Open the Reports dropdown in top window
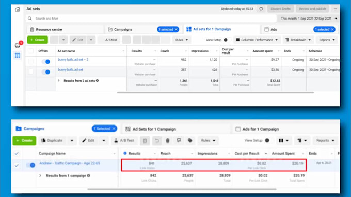351x197 pixels. point(327,40)
